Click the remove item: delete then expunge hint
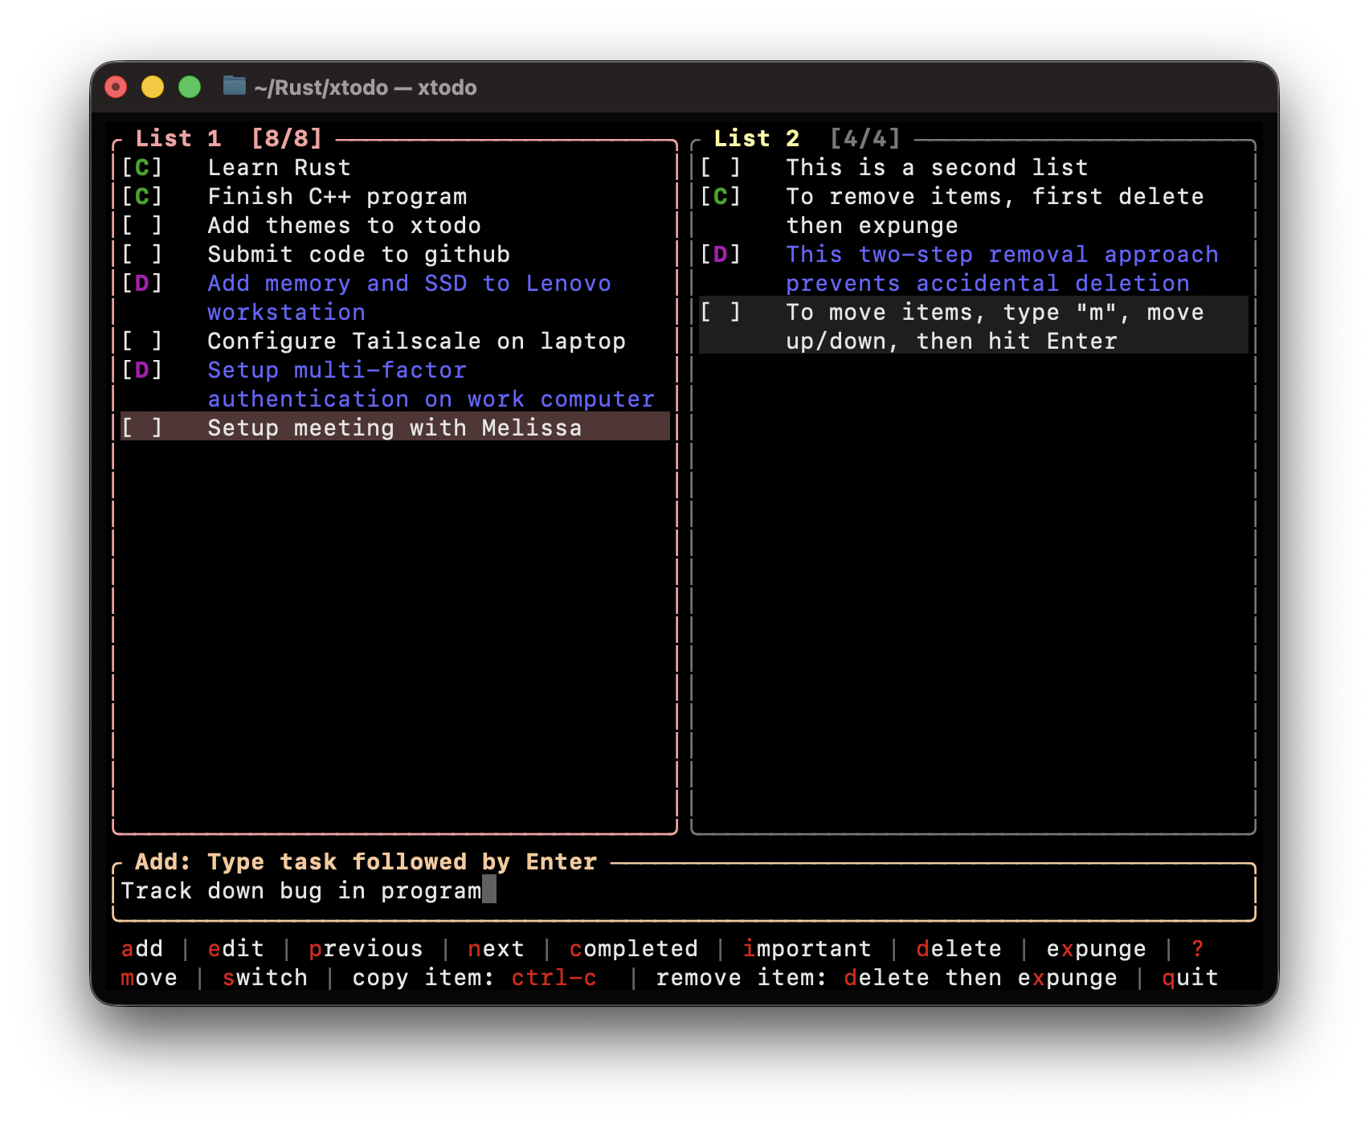This screenshot has height=1125, width=1369. [x=887, y=977]
